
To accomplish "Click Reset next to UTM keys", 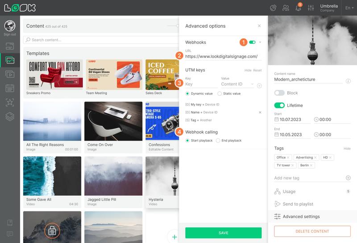I will [257, 70].
